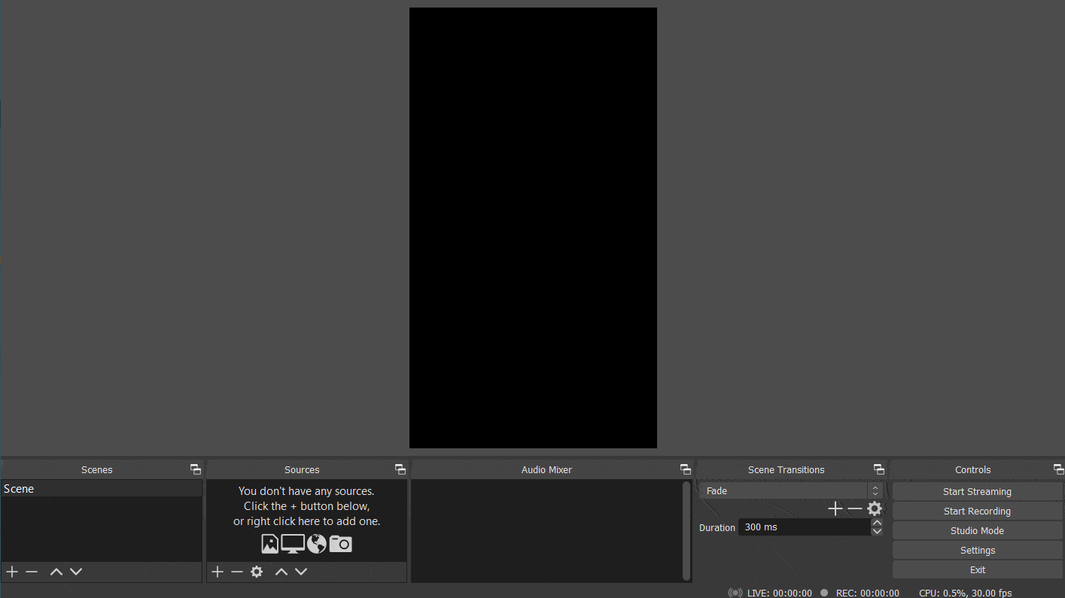The image size is (1065, 598).
Task: Click the Duration 300 ms field
Action: (x=804, y=527)
